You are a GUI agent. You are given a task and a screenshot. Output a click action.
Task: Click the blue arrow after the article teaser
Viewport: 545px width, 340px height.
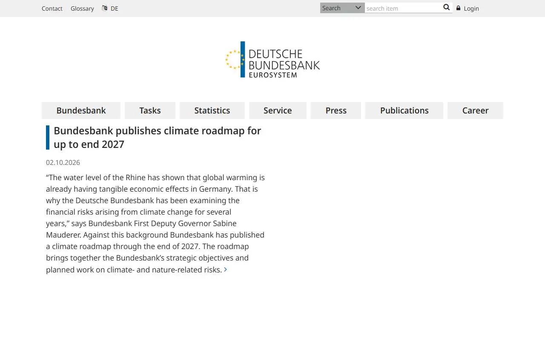pos(225,269)
